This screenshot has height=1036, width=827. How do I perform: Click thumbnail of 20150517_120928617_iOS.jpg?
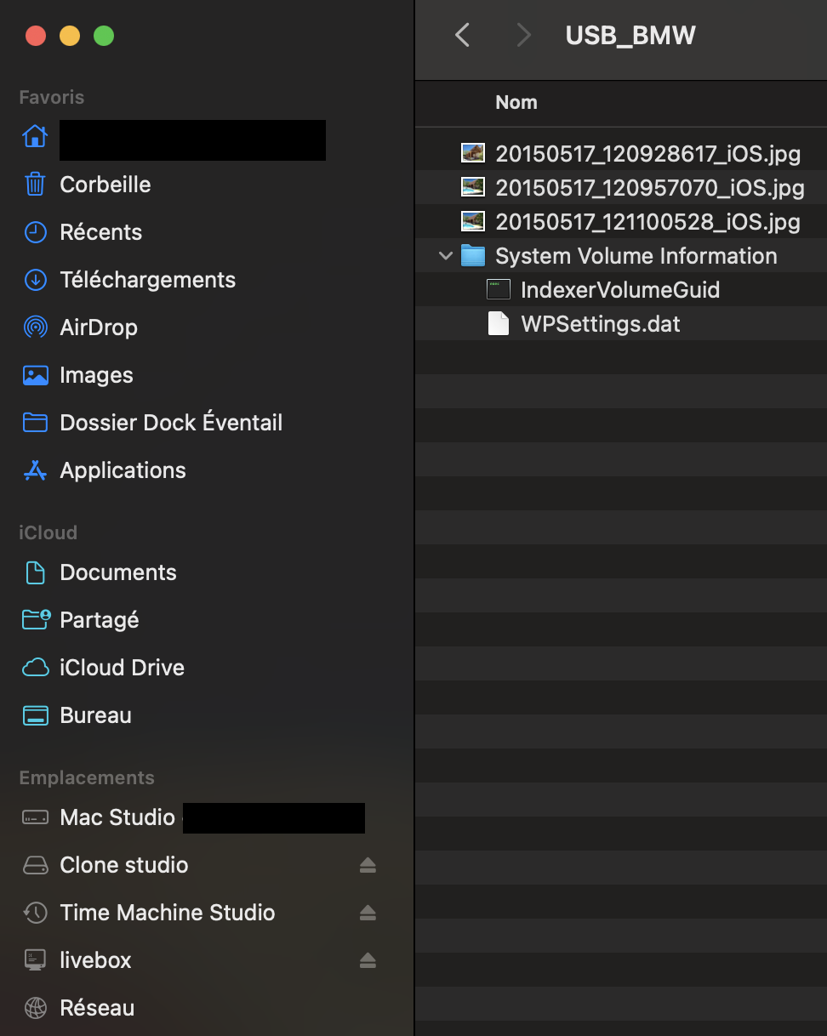[473, 154]
